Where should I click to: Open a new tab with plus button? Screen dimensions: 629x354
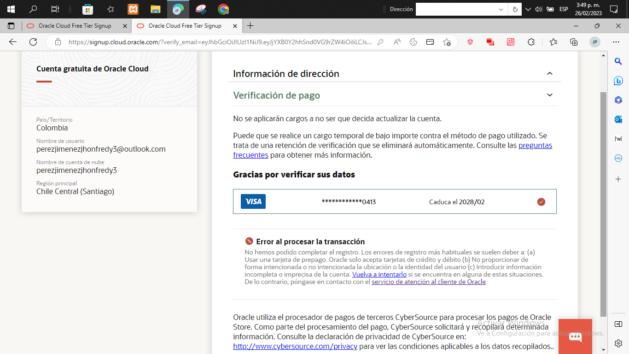[x=250, y=26]
